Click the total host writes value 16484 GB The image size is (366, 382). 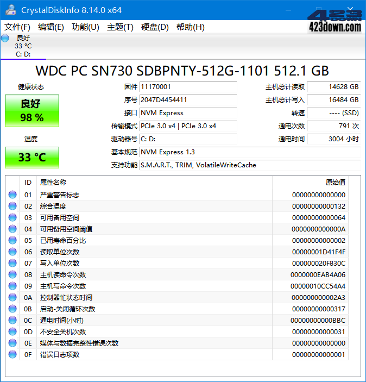tap(333, 100)
